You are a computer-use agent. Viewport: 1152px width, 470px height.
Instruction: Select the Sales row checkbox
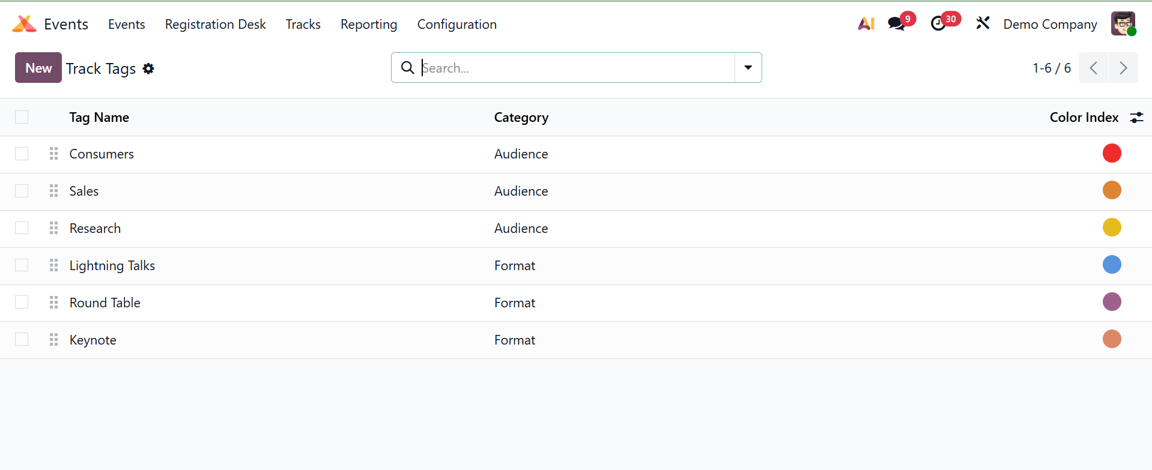pos(22,191)
